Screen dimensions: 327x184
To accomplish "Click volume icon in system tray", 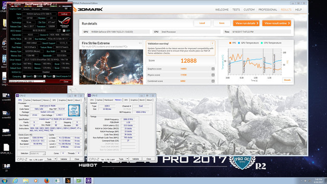I will 305,181.
